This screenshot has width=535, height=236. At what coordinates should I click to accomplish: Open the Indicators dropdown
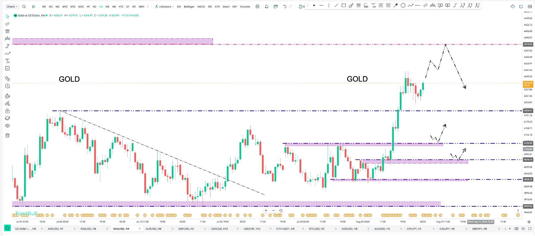click(165, 7)
